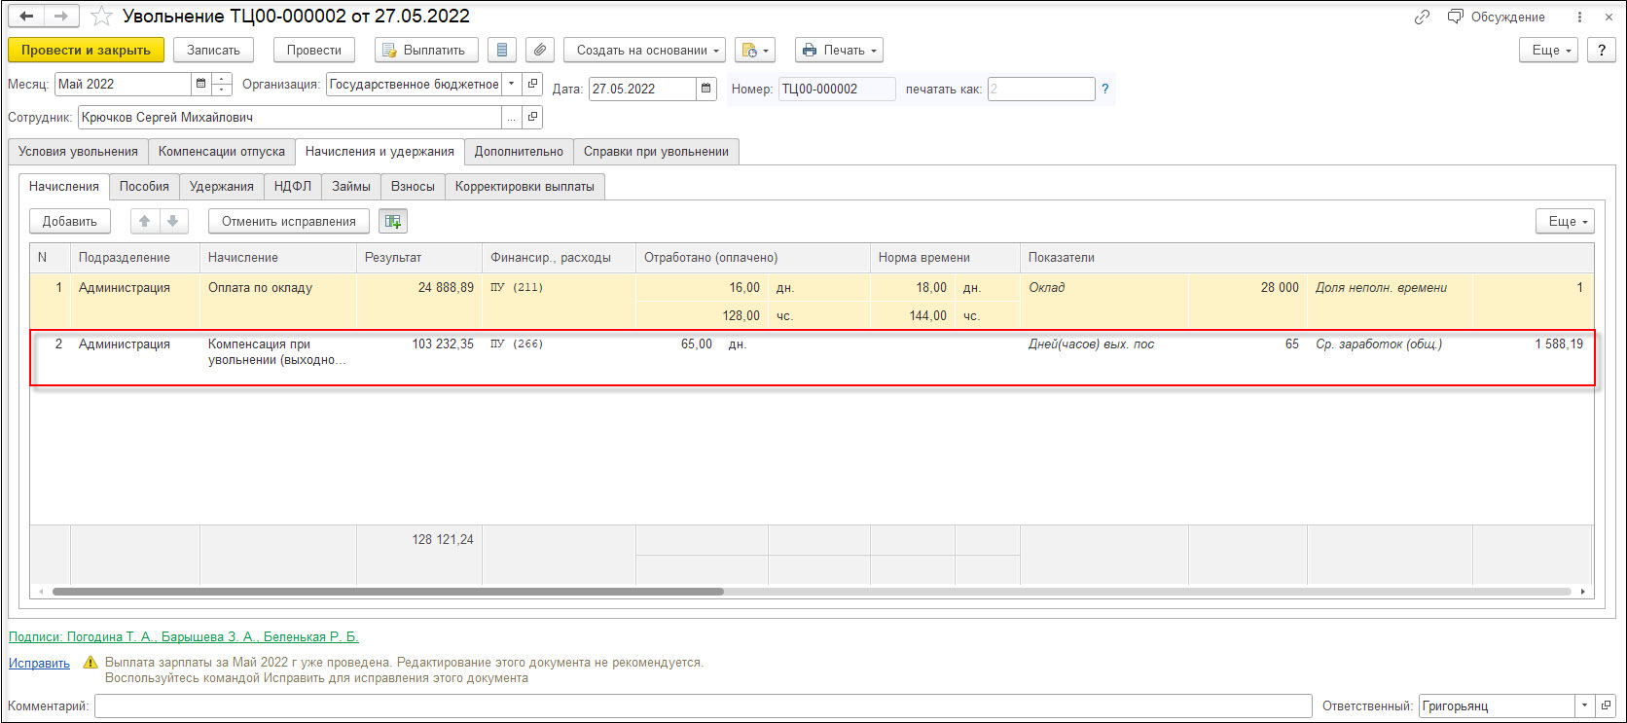Click the horizontal scrollbar of the table
This screenshot has width=1627, height=723.
point(387,592)
